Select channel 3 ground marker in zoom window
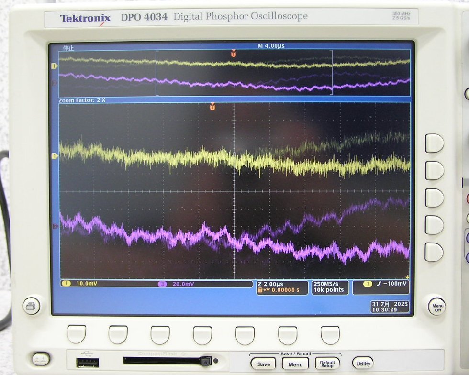The width and height of the screenshot is (469, 375). point(55,226)
